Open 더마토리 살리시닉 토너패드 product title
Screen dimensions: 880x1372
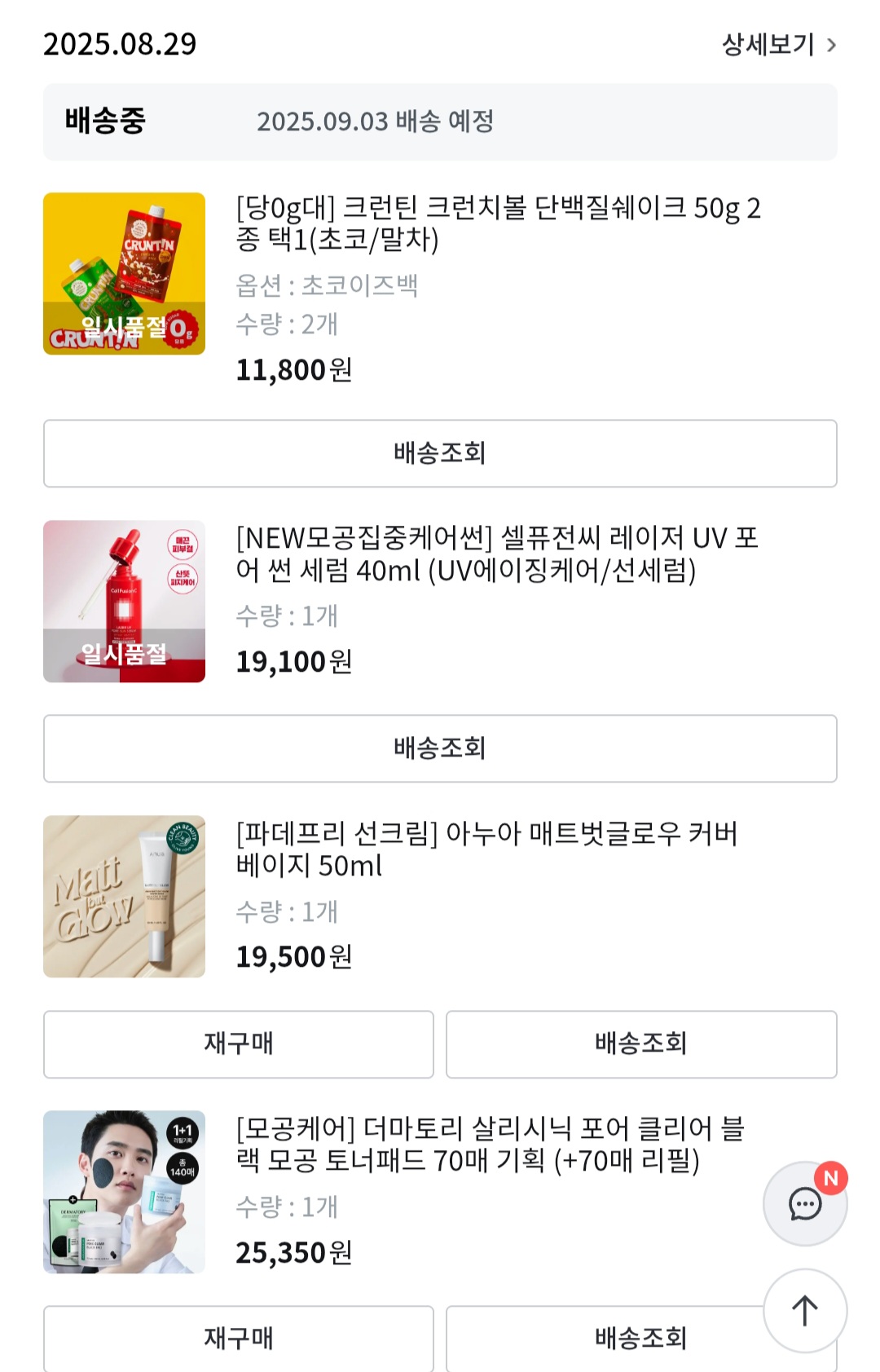coord(490,1145)
